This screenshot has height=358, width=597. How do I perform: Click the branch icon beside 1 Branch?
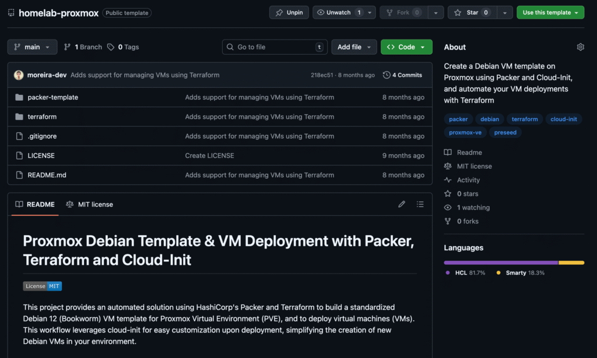pyautogui.click(x=68, y=47)
